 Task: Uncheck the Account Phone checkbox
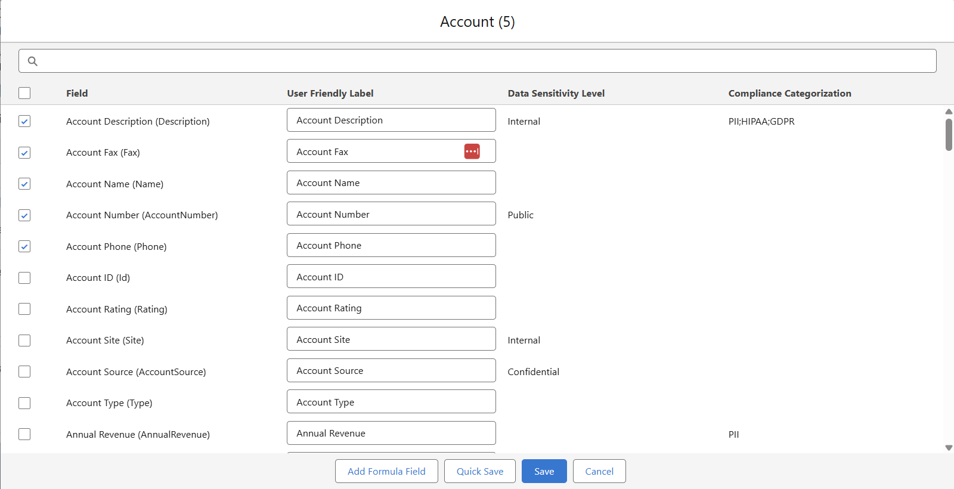tap(24, 246)
